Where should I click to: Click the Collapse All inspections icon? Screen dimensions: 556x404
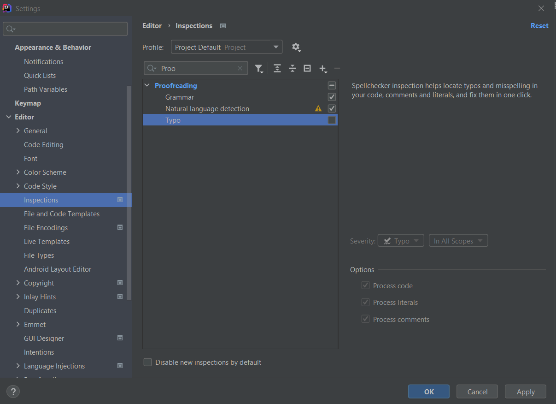(292, 68)
